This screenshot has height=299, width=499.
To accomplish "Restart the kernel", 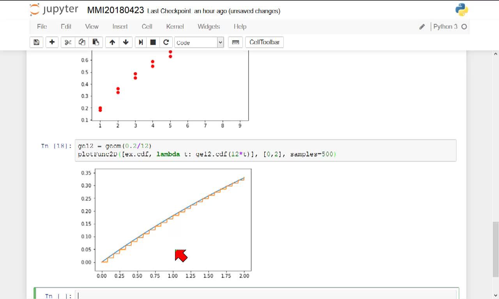I will (x=166, y=42).
